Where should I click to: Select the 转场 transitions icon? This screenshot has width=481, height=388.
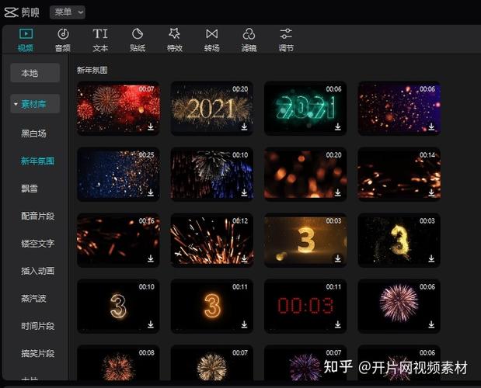(211, 33)
